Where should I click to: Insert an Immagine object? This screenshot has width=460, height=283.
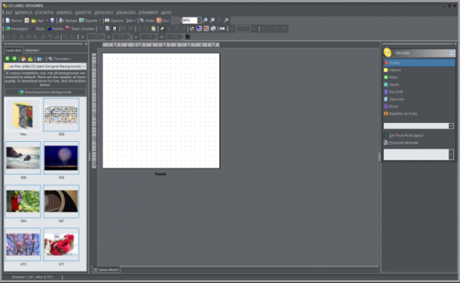17,29
